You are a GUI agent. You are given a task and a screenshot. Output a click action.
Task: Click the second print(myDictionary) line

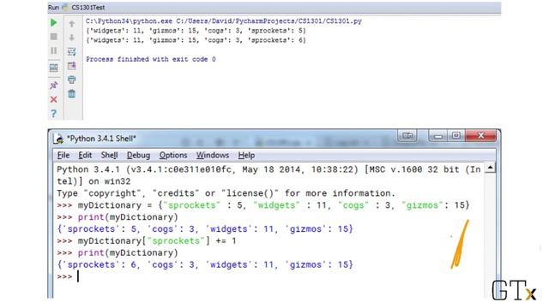pos(118,253)
